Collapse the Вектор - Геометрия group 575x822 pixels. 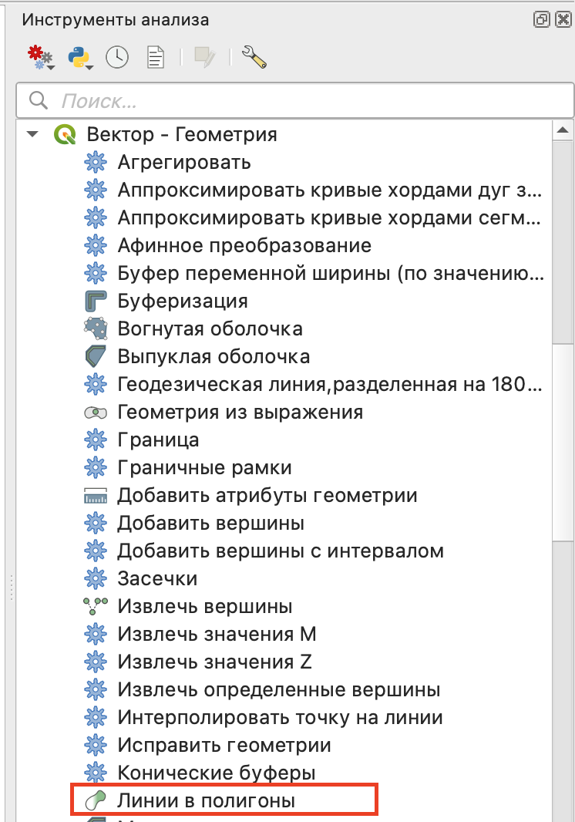tap(32, 134)
